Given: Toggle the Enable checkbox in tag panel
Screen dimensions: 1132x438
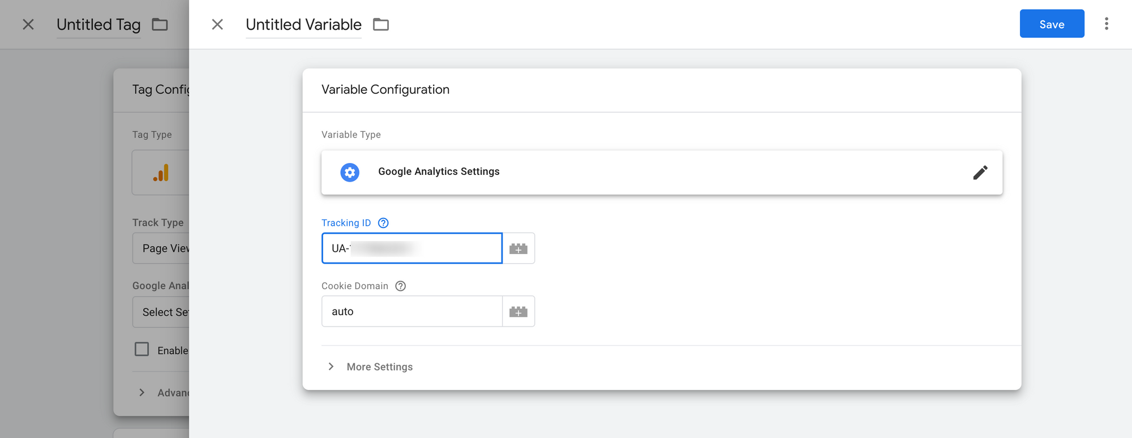Looking at the screenshot, I should [x=142, y=349].
